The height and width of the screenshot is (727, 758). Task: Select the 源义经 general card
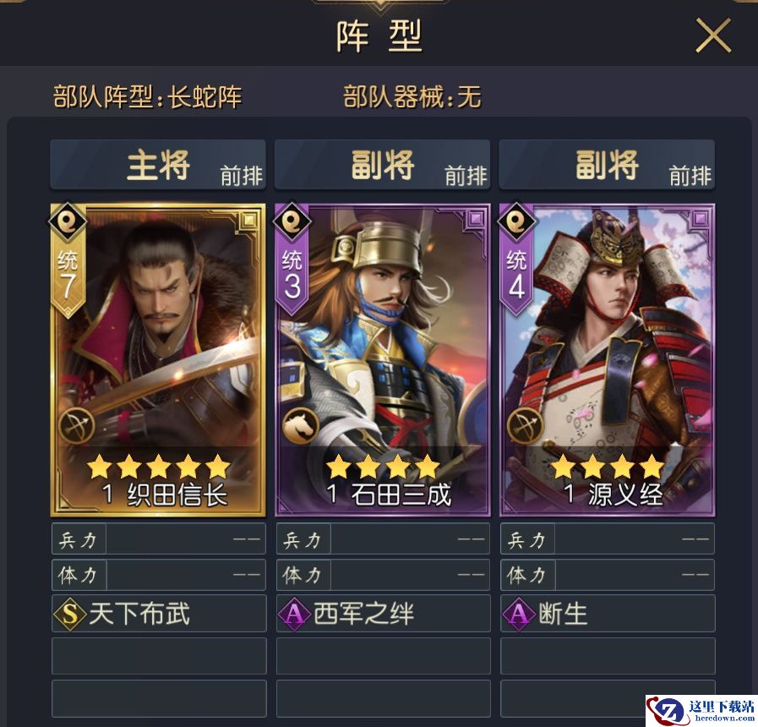(x=607, y=360)
